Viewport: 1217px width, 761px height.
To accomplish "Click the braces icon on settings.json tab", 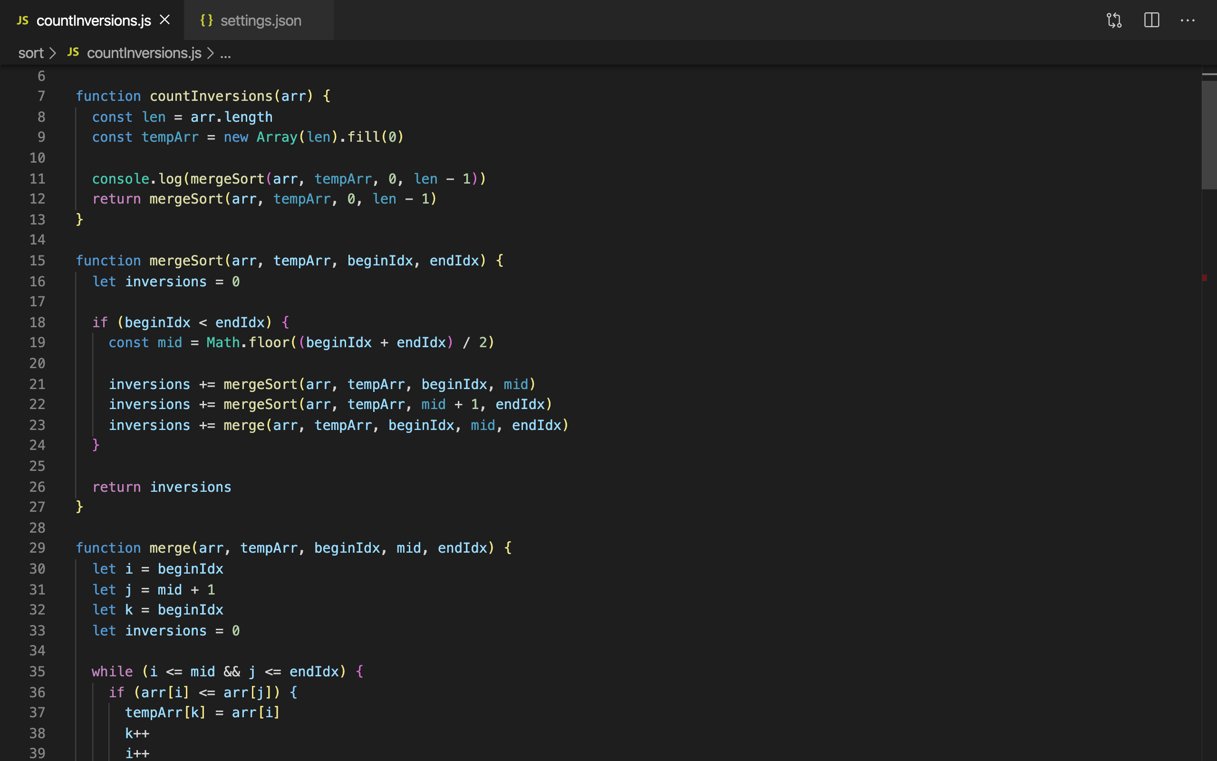I will 206,20.
